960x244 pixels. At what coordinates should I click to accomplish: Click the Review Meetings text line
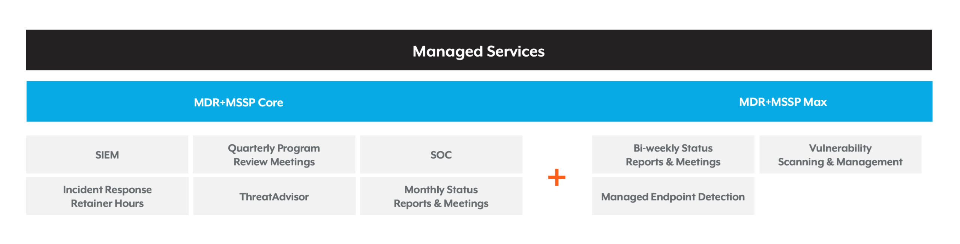coord(274,162)
